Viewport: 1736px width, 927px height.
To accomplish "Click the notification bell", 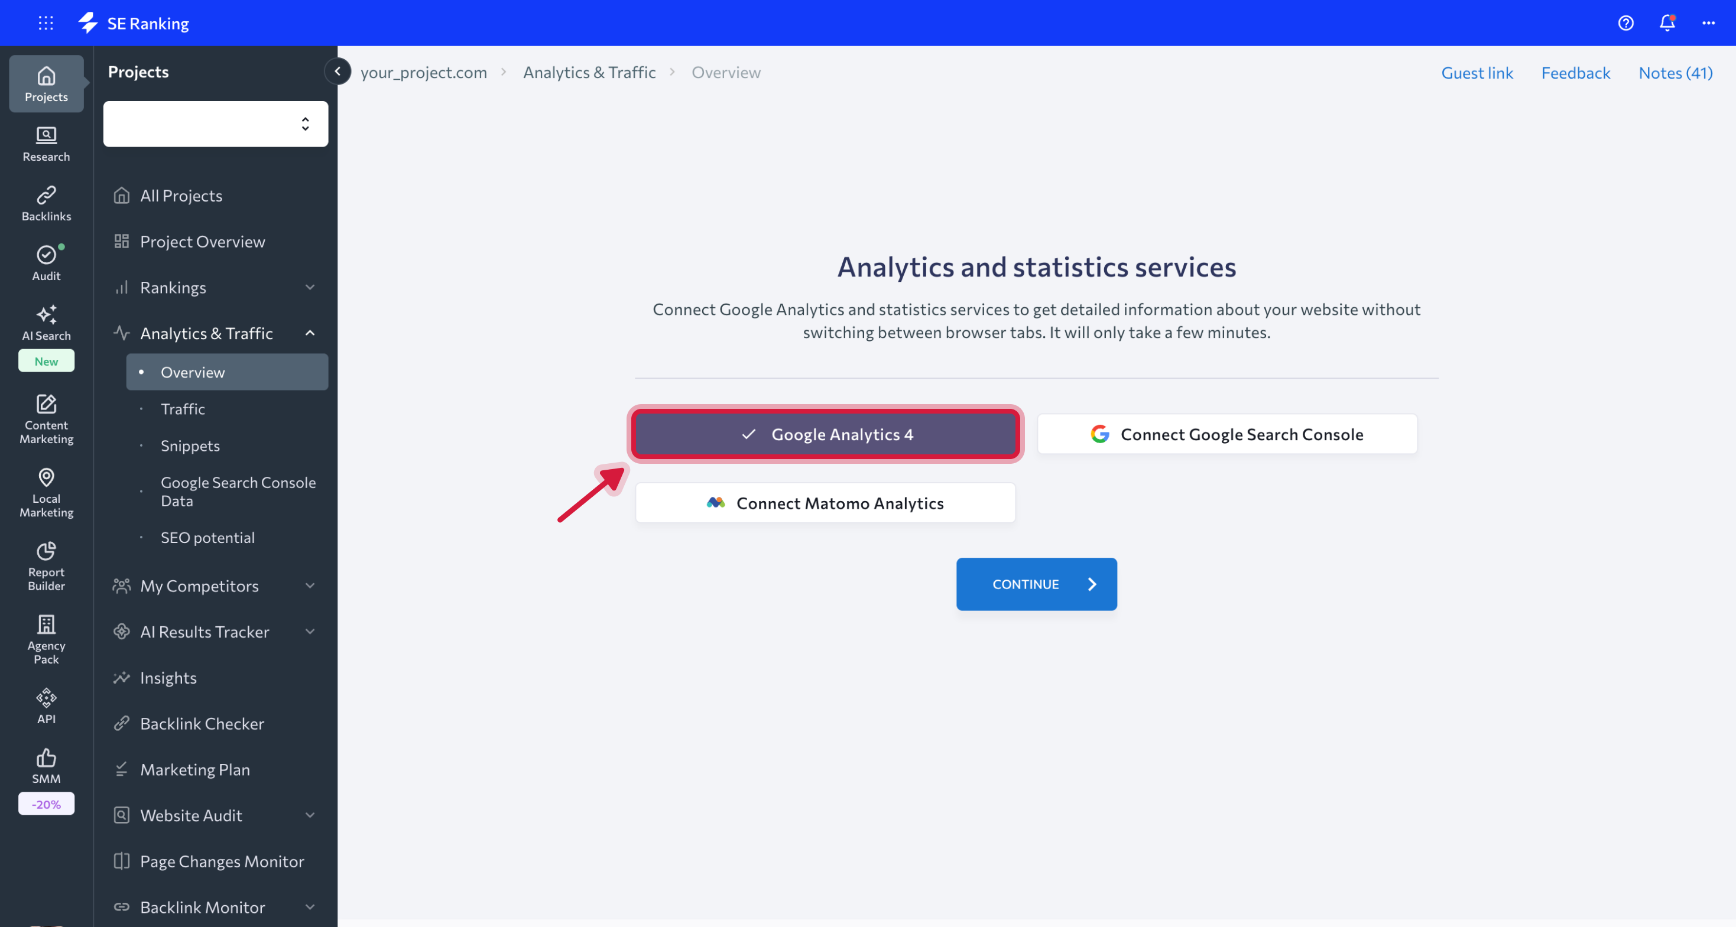I will (x=1667, y=23).
